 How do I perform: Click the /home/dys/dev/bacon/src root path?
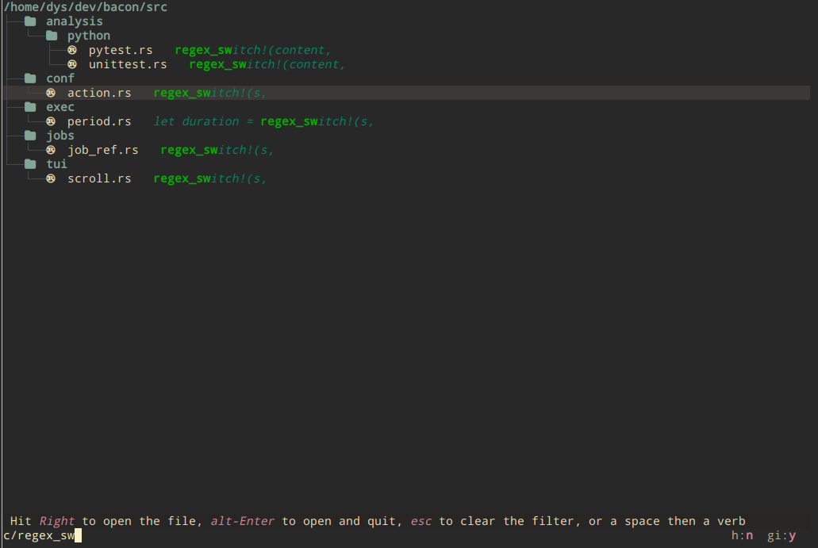click(85, 7)
